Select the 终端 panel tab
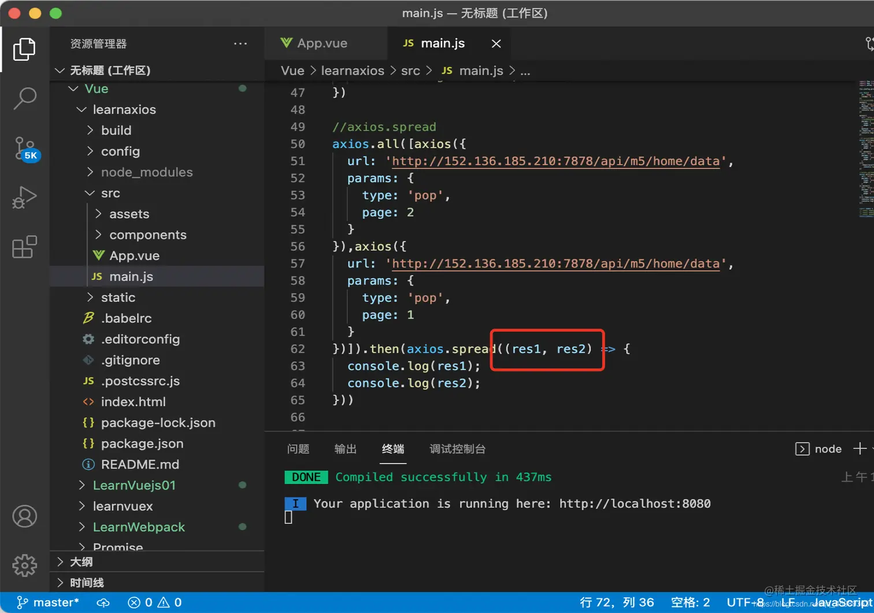Viewport: 874px width, 613px height. 393,449
